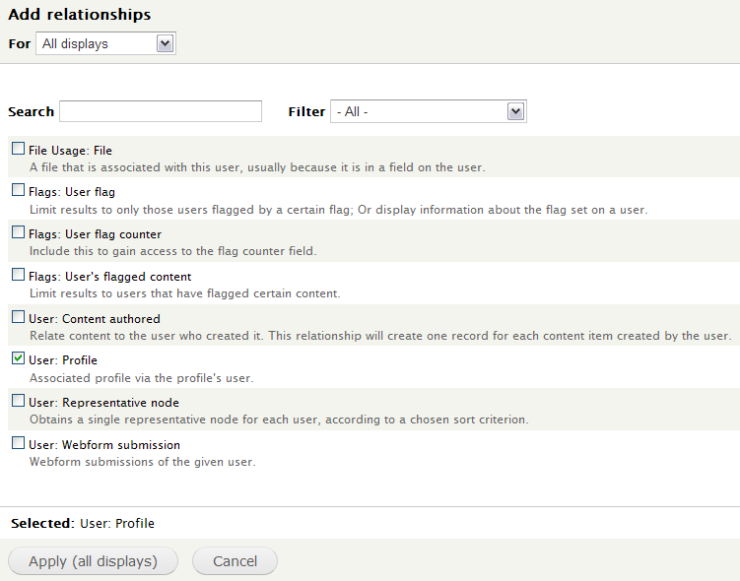The image size is (740, 581).
Task: Click the User: Representative node label
Action: (x=103, y=403)
